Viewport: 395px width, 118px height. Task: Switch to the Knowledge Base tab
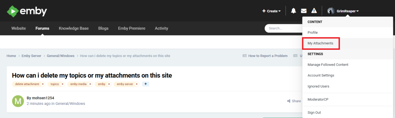click(74, 28)
